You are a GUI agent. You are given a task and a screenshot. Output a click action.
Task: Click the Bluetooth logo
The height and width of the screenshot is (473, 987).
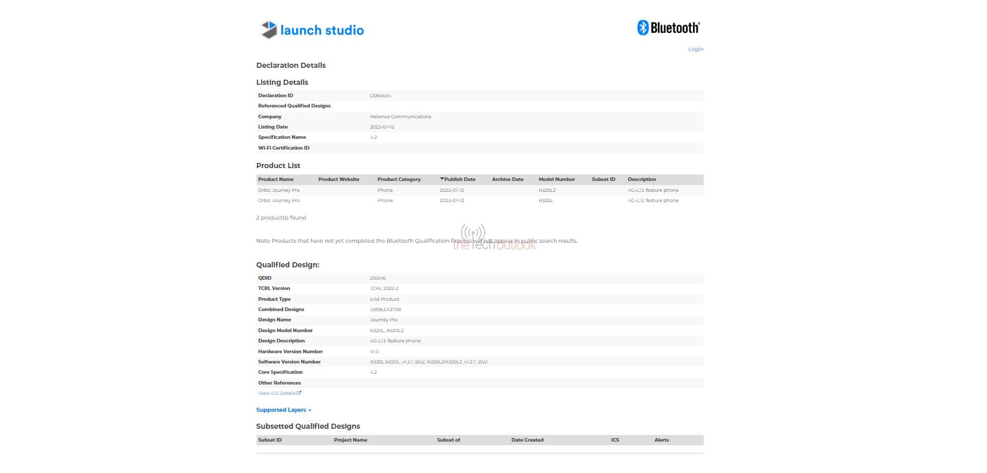click(668, 28)
